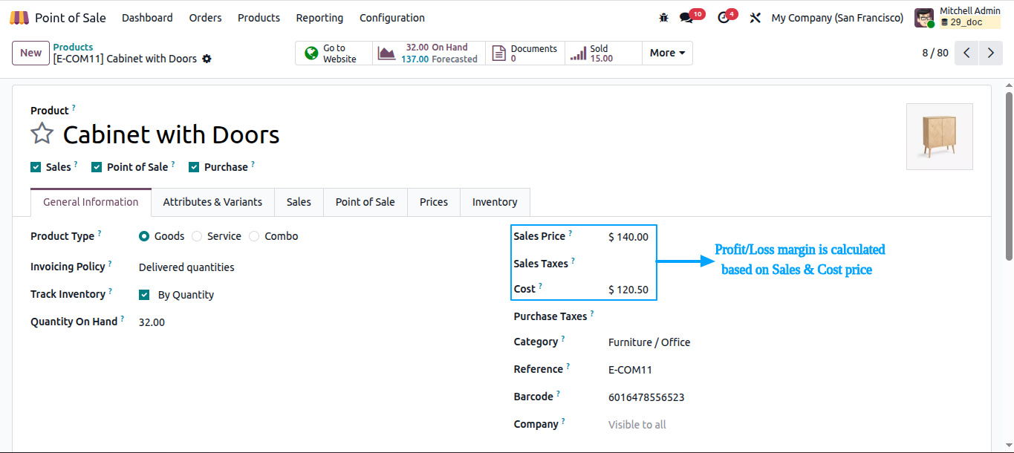Image resolution: width=1014 pixels, height=453 pixels.
Task: Open the Reporting menu
Action: [x=319, y=18]
